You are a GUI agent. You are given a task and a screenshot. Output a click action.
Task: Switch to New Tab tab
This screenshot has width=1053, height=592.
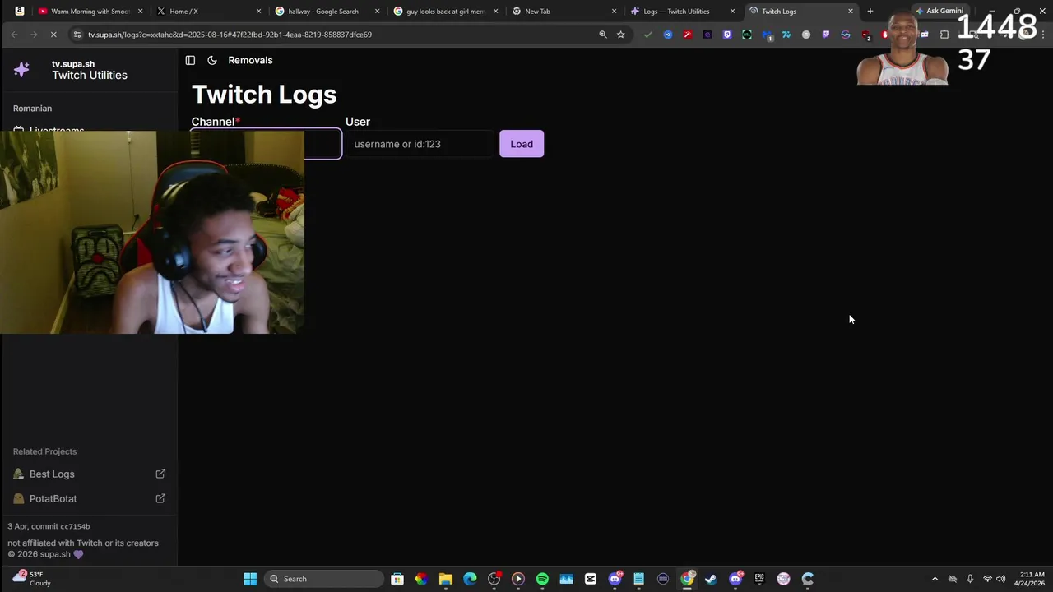564,12
